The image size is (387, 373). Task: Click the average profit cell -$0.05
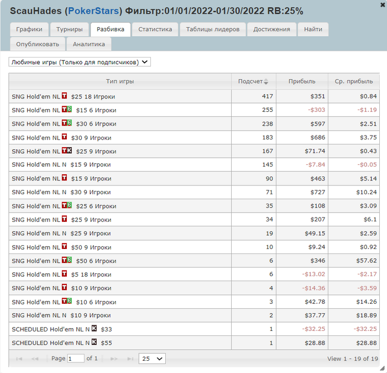354,164
